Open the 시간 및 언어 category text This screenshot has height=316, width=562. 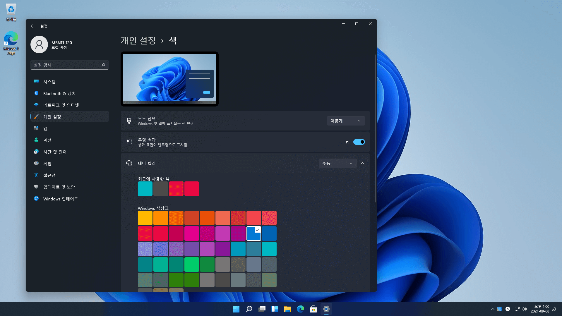55,152
